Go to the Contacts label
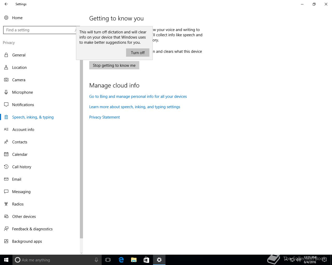Screen dimensions: 332x265 [x=20, y=142]
